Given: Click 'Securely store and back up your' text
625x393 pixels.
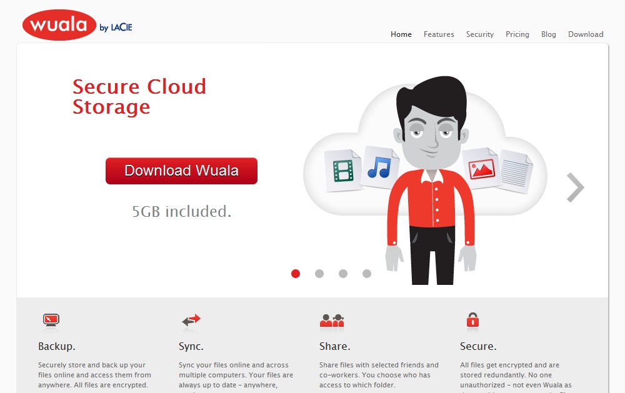Looking at the screenshot, I should (x=92, y=365).
